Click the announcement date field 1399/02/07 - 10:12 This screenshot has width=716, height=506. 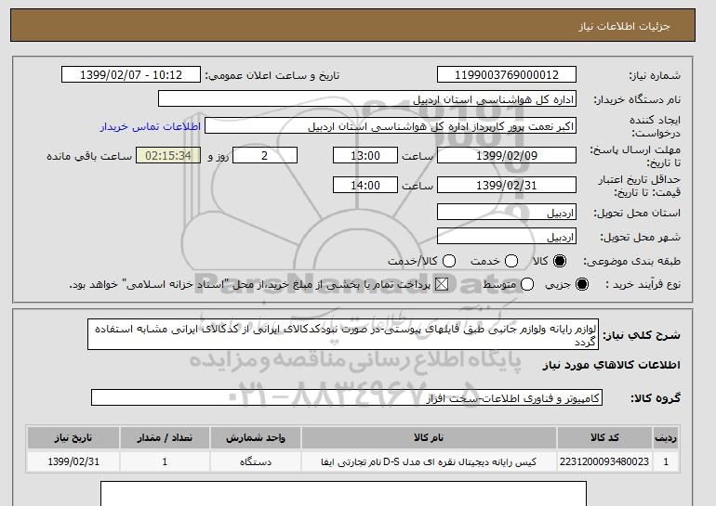pyautogui.click(x=131, y=75)
